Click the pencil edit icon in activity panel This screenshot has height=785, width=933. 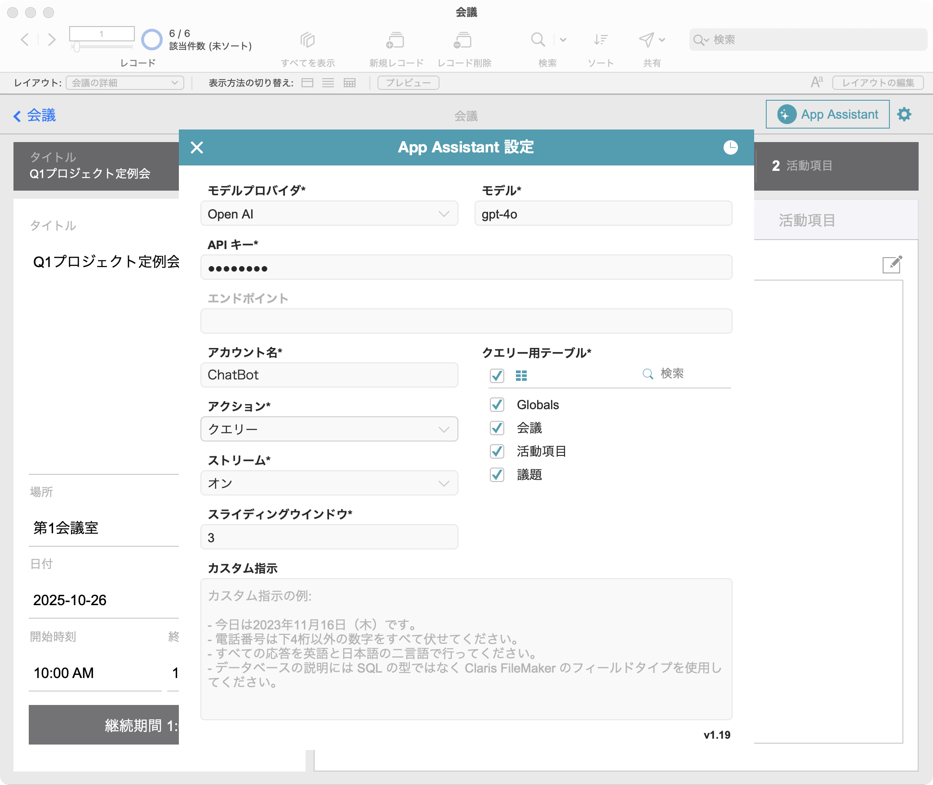coord(892,264)
